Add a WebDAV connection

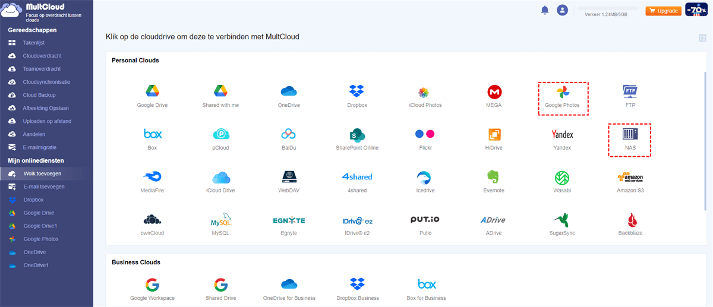[289, 177]
